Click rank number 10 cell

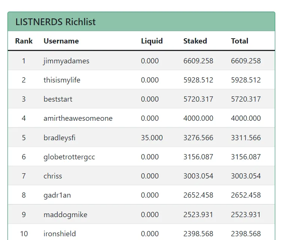point(24,234)
